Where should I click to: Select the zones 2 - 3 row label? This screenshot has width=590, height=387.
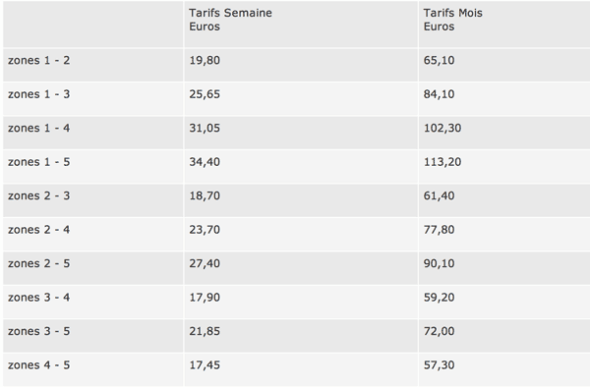[x=38, y=195]
